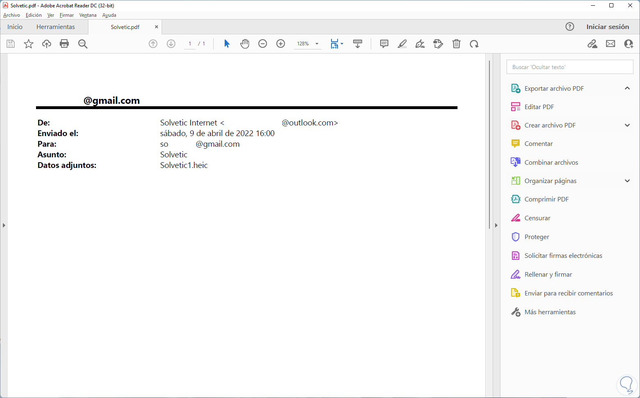Click the add people share icon
The height and width of the screenshot is (398, 640).
(629, 44)
